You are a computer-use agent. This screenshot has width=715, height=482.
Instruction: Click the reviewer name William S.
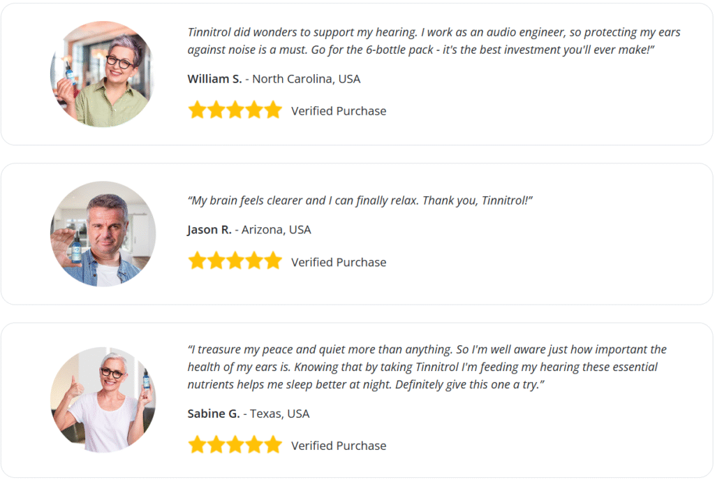tap(214, 79)
